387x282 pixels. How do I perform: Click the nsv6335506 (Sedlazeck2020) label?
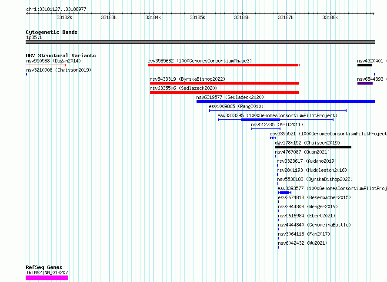tap(183, 88)
